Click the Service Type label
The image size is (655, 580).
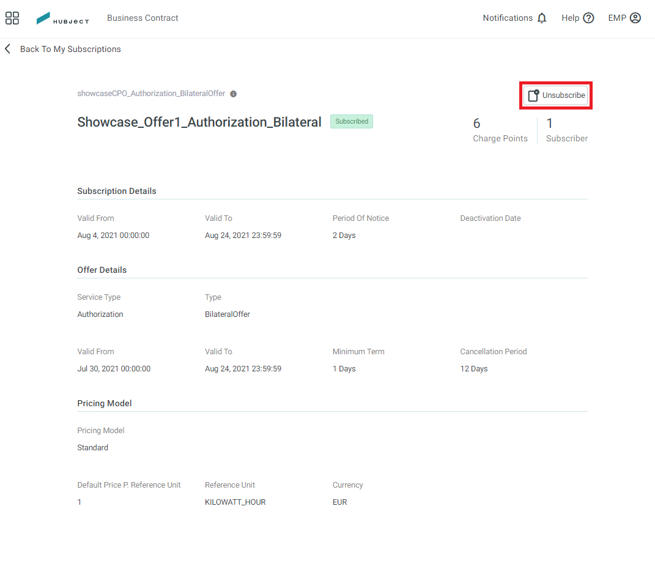click(98, 297)
